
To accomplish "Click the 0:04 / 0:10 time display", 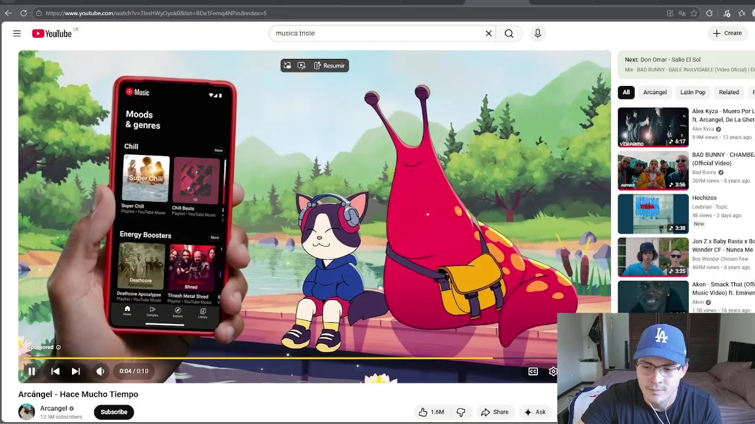I will pyautogui.click(x=134, y=371).
